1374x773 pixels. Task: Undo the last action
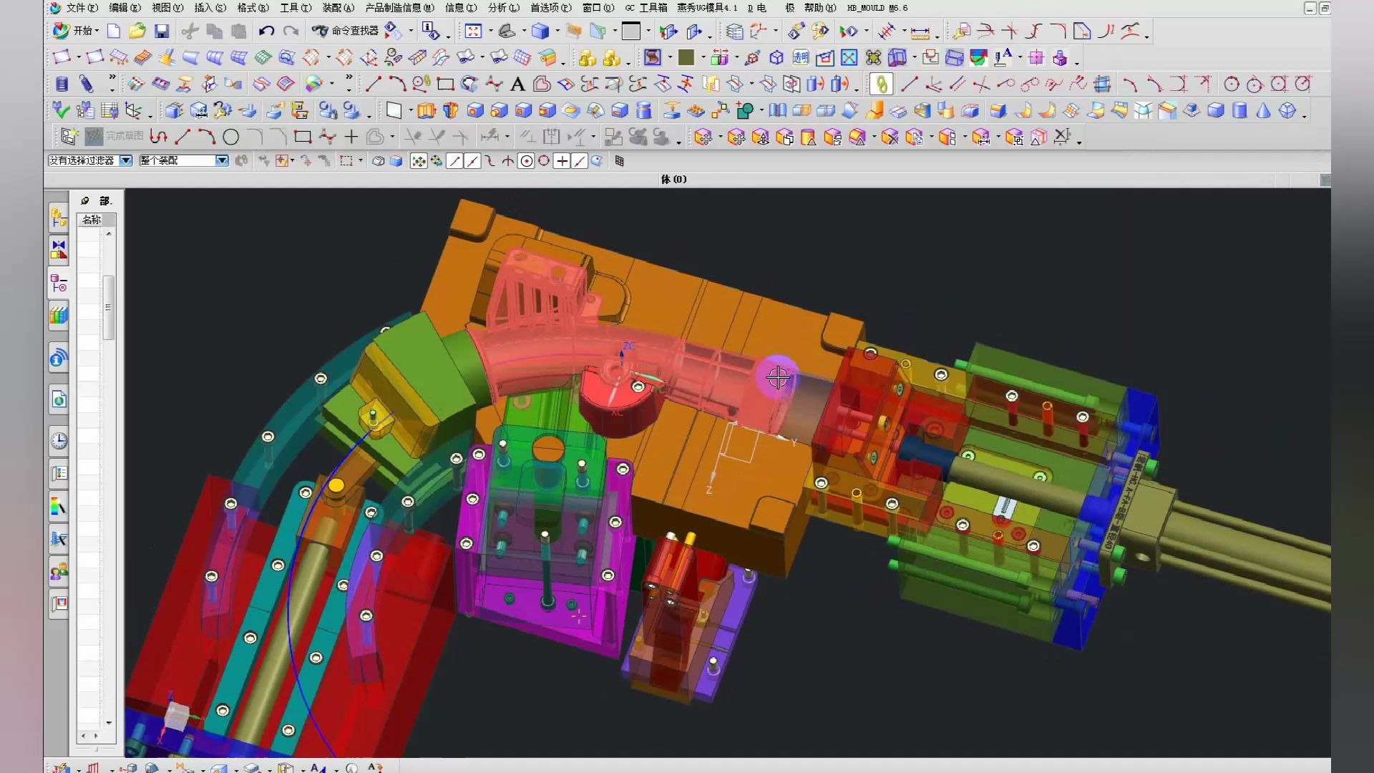point(266,31)
